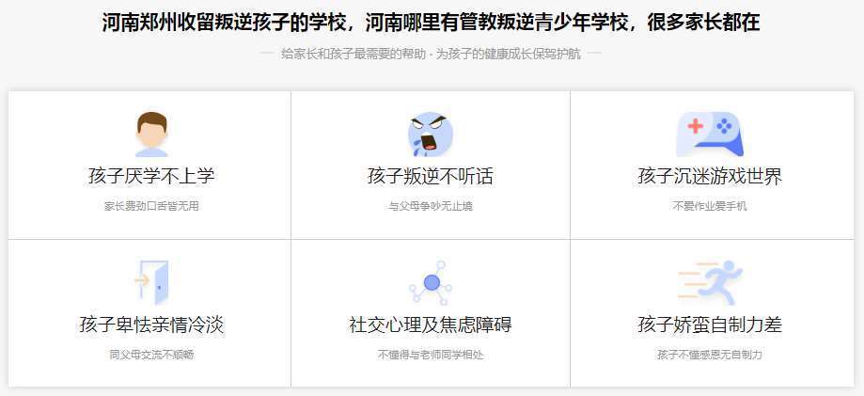The width and height of the screenshot is (864, 396).
Task: Open the 社交心理及焦虑障碍 heading
Action: point(431,325)
